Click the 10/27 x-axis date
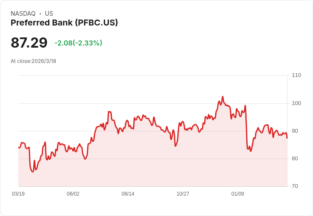The width and height of the screenshot is (313, 216). [183, 194]
